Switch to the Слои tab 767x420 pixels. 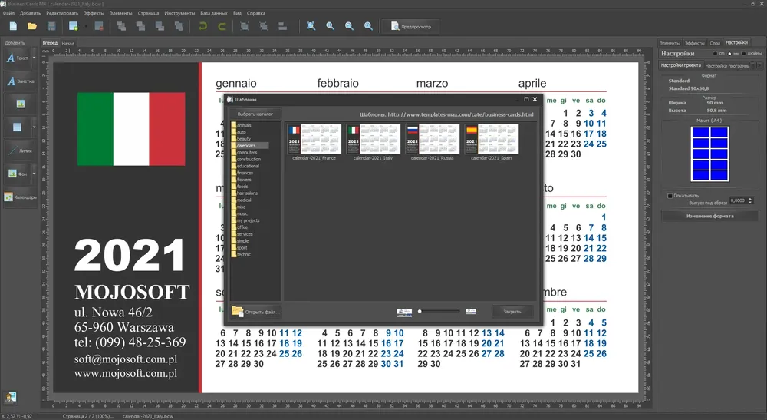coord(715,43)
